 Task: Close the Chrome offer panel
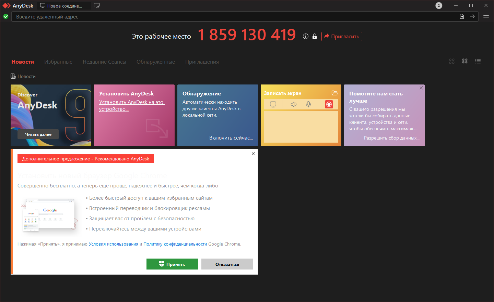click(x=253, y=154)
